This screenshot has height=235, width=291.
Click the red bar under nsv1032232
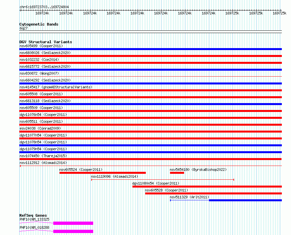[x=150, y=63]
